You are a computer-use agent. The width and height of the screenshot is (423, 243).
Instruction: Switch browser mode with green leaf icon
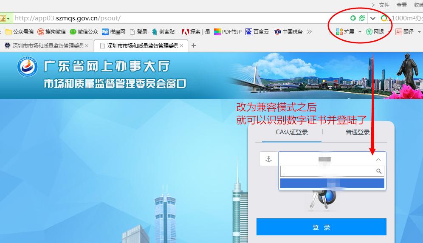[362, 18]
